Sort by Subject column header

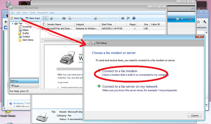tap(87, 24)
